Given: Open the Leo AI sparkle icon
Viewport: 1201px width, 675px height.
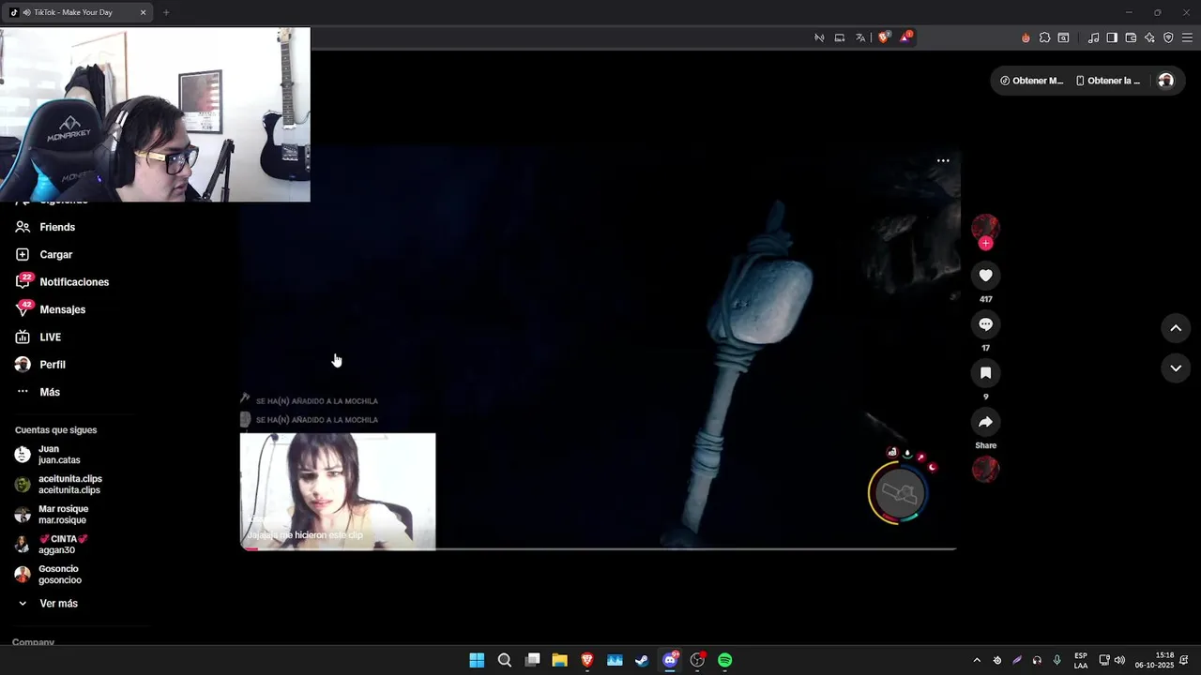Looking at the screenshot, I should (x=1149, y=37).
